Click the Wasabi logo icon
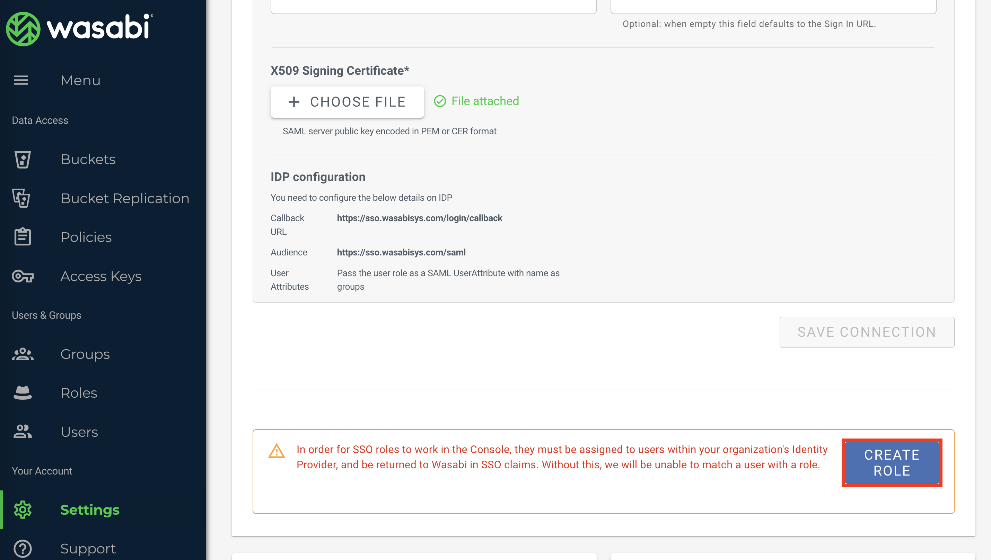 click(23, 28)
